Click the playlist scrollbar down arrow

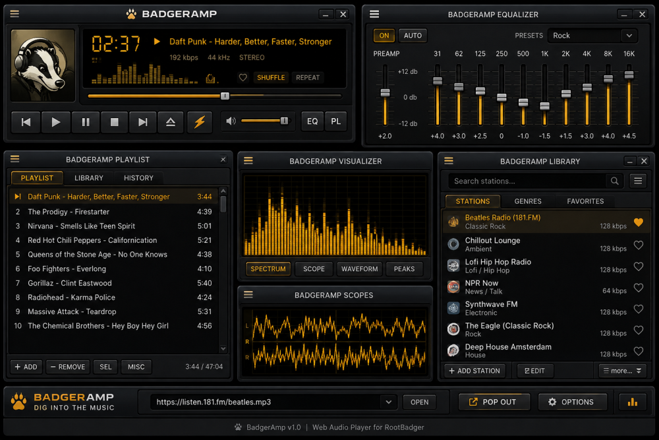pos(223,349)
